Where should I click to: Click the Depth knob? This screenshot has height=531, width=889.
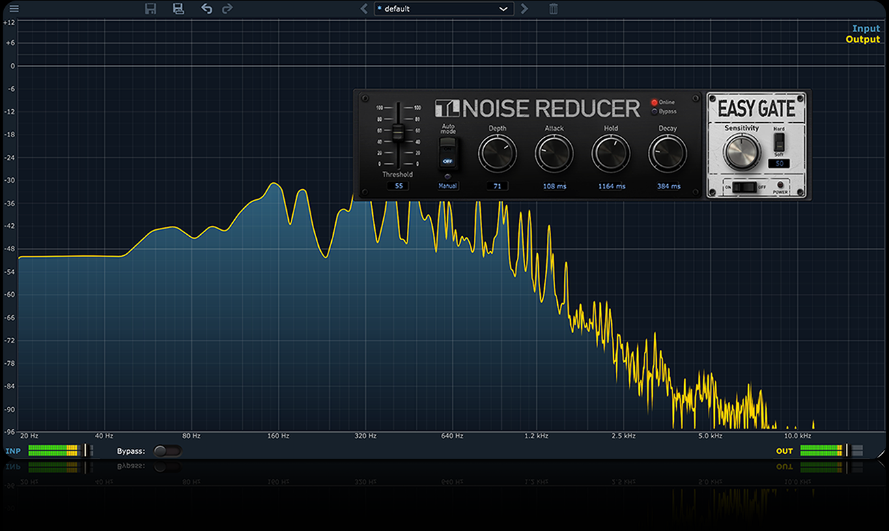point(497,153)
